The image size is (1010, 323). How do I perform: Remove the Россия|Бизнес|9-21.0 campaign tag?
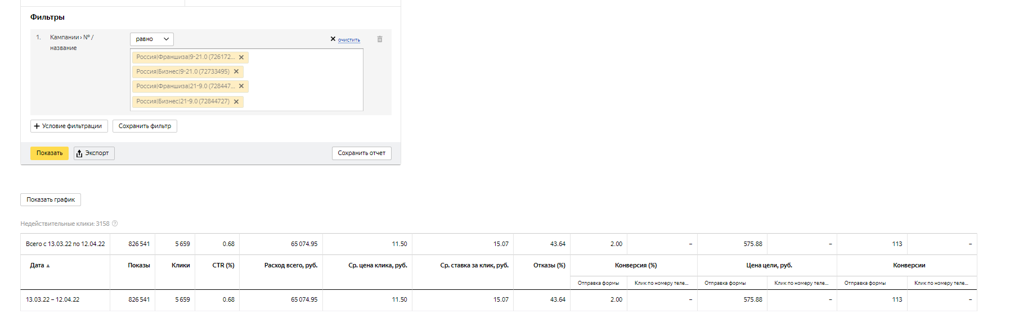click(x=236, y=72)
